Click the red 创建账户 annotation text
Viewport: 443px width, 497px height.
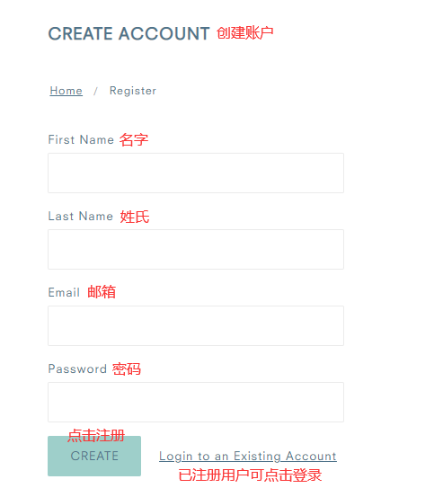(245, 33)
